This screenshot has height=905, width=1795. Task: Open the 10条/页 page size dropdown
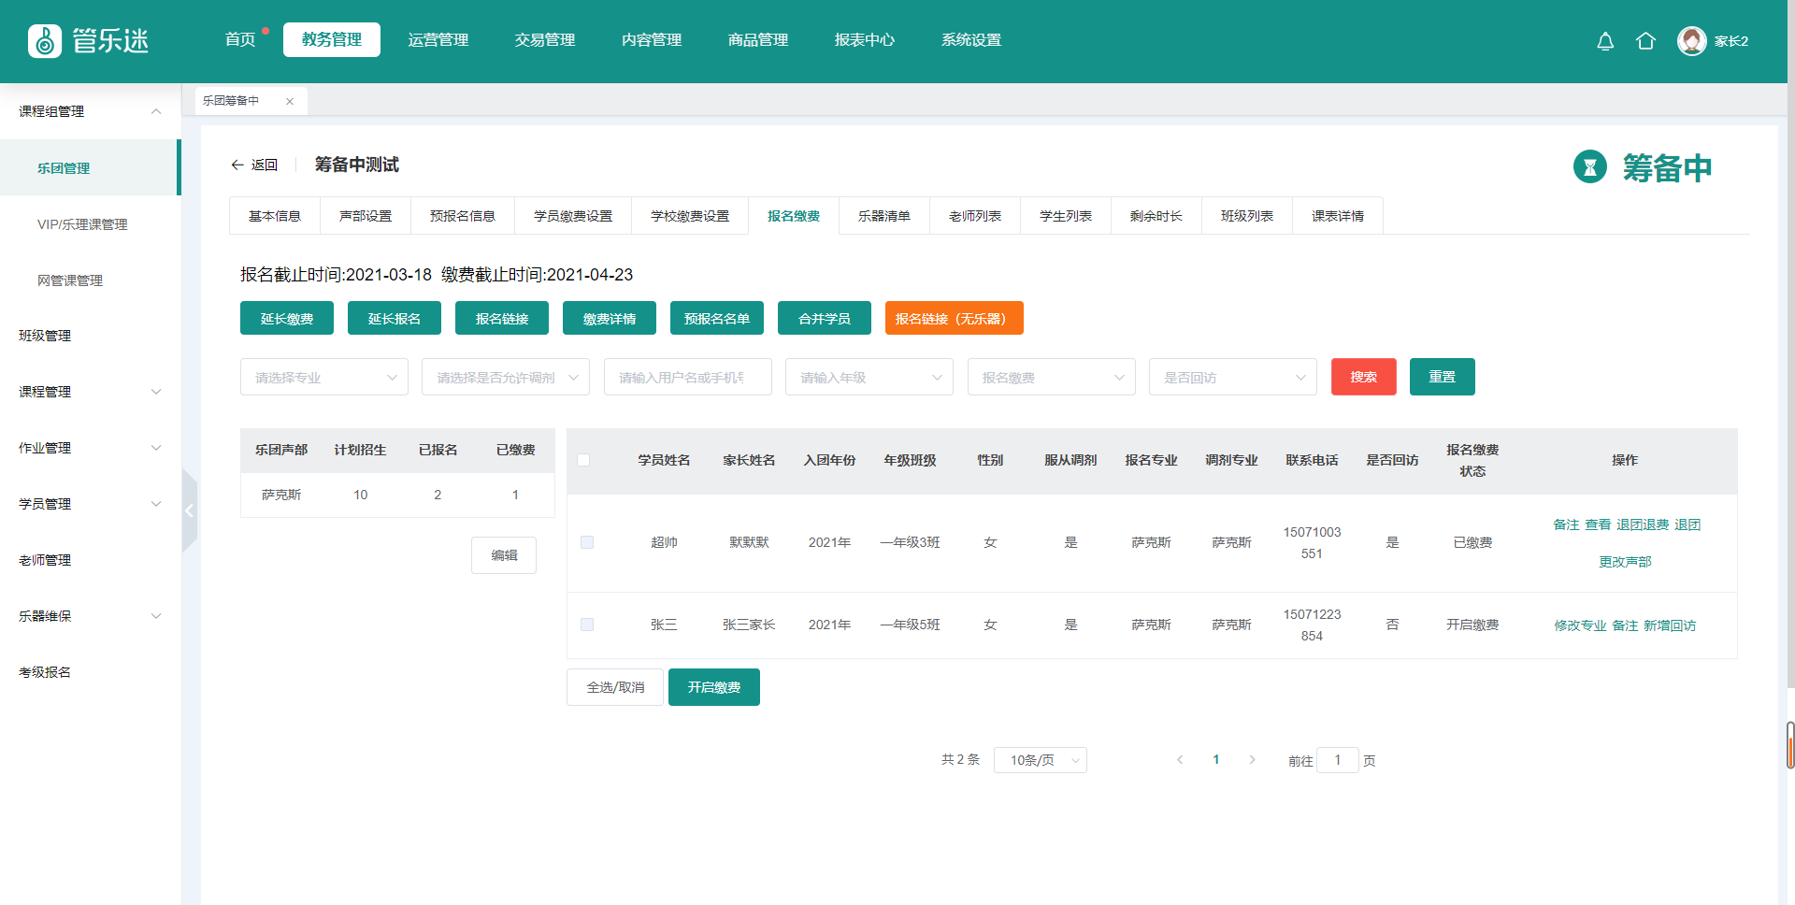tap(1040, 760)
